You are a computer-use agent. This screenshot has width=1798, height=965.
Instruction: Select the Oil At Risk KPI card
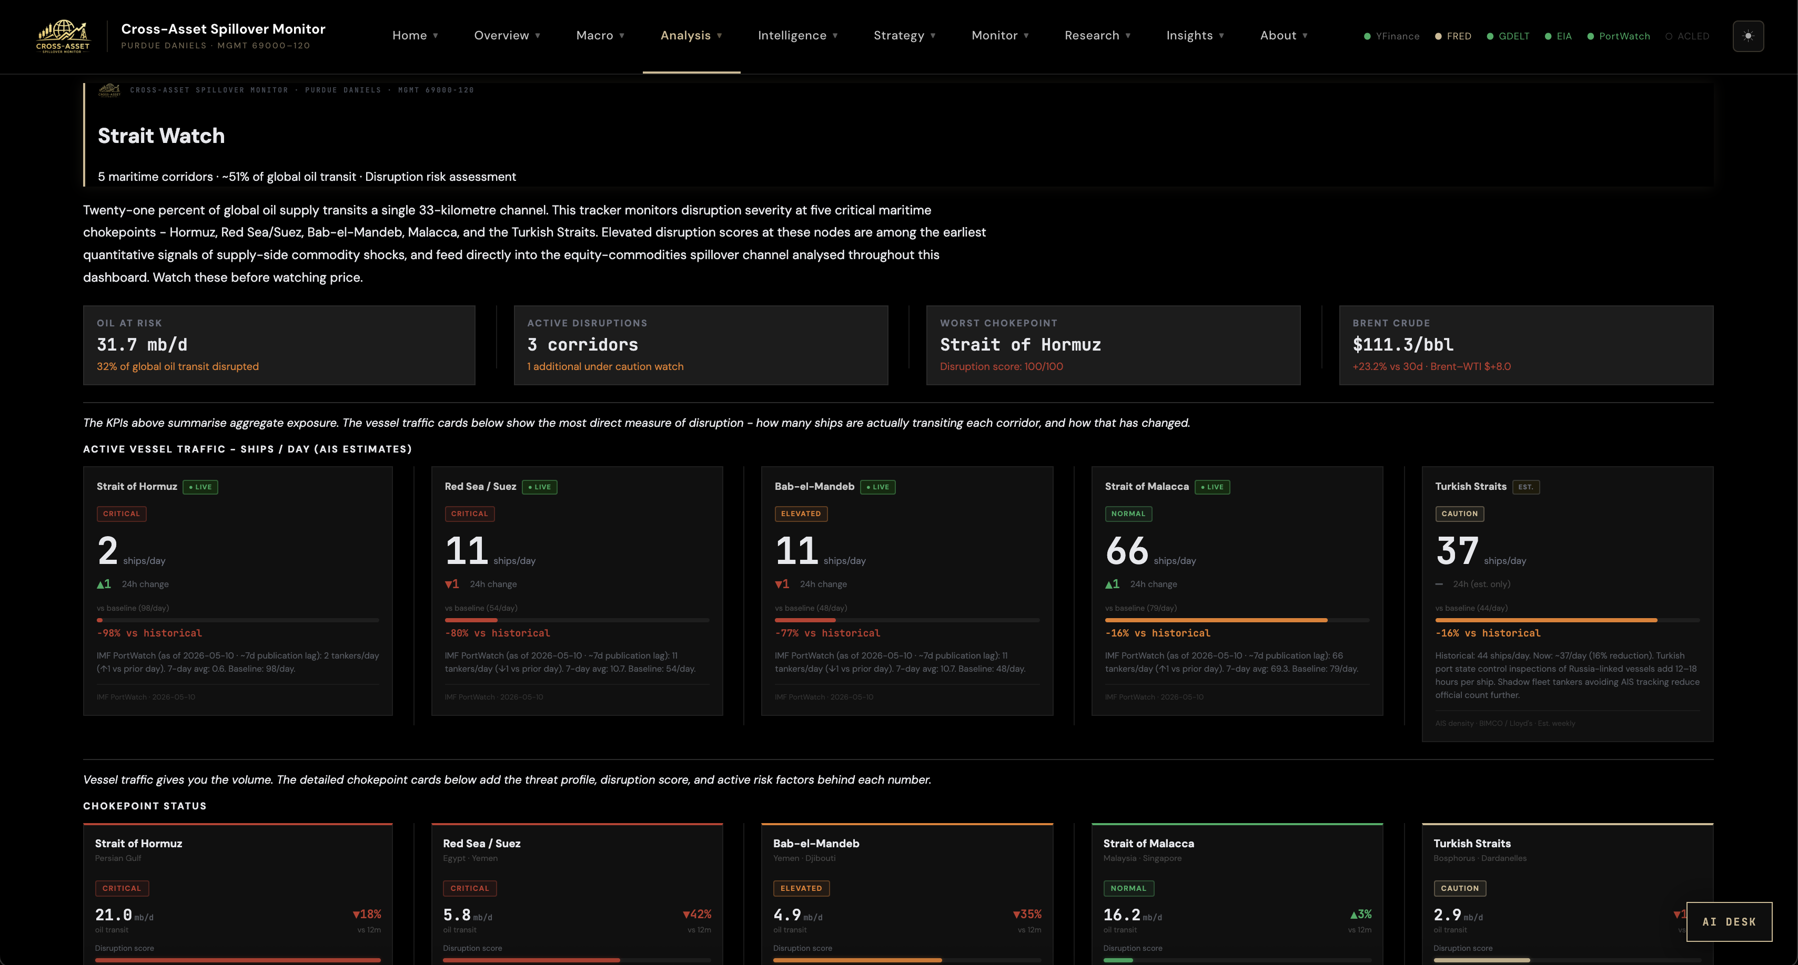(279, 345)
